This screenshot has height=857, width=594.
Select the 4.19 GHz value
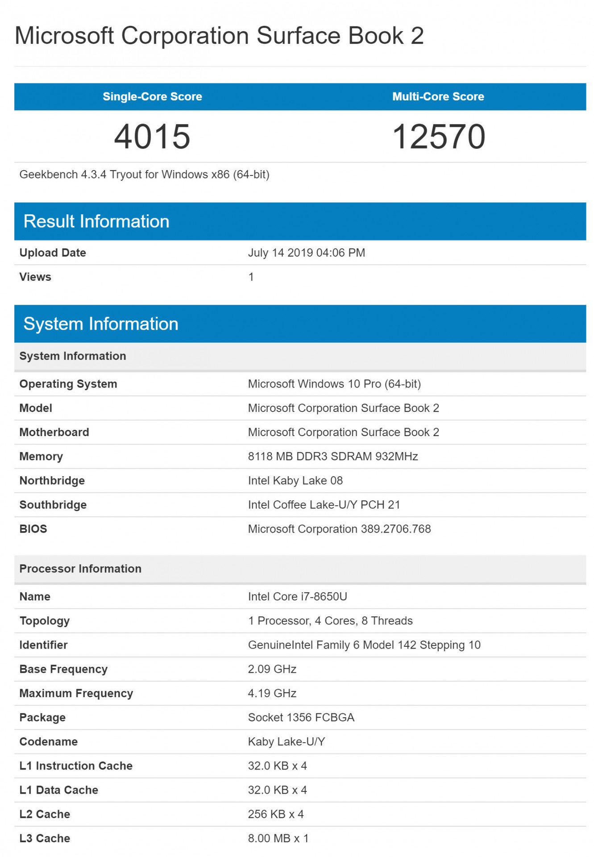[272, 693]
